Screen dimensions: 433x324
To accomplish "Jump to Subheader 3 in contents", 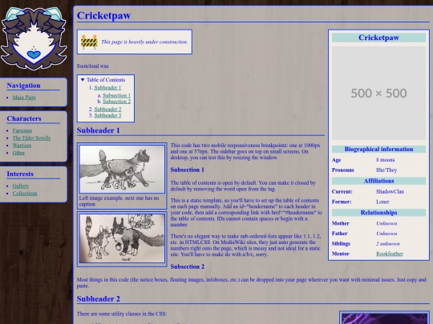I will pos(107,115).
